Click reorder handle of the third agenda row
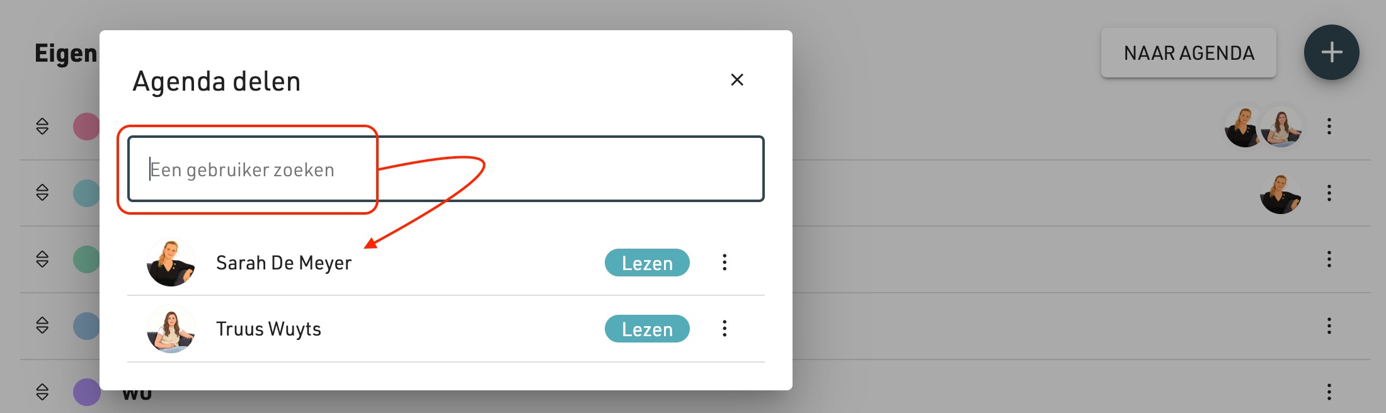The image size is (1386, 413). click(x=42, y=259)
